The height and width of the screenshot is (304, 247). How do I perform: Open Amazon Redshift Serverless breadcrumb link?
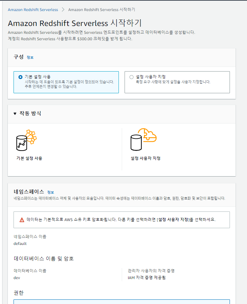(x=33, y=10)
